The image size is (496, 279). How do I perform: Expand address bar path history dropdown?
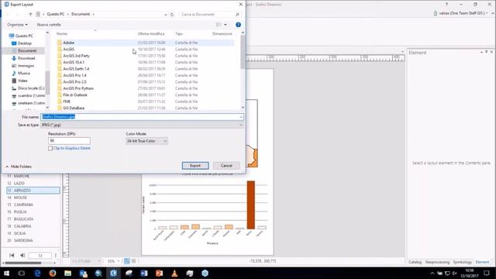165,15
